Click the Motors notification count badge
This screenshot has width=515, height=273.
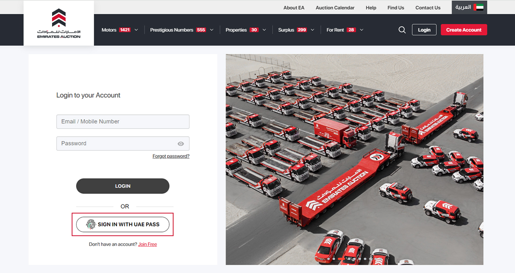pyautogui.click(x=124, y=29)
